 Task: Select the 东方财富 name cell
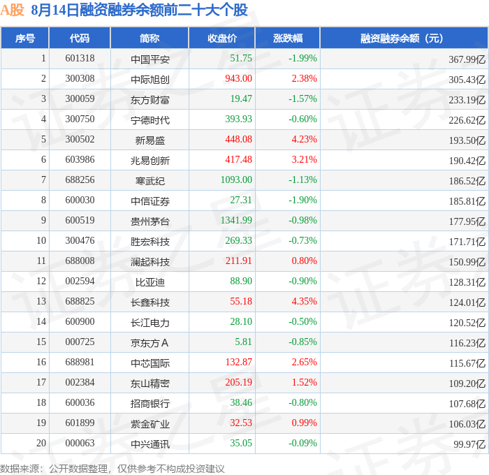tap(150, 100)
